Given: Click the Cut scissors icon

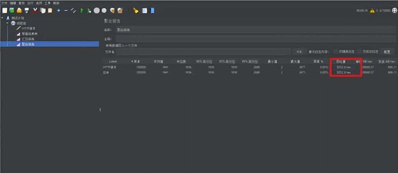Looking at the screenshot, I should coord(35,10).
